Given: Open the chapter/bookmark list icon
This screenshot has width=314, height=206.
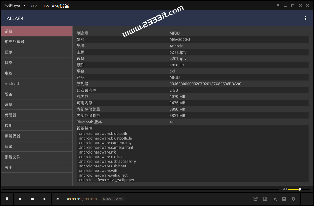Looking at the screenshot, I should point(284,199).
